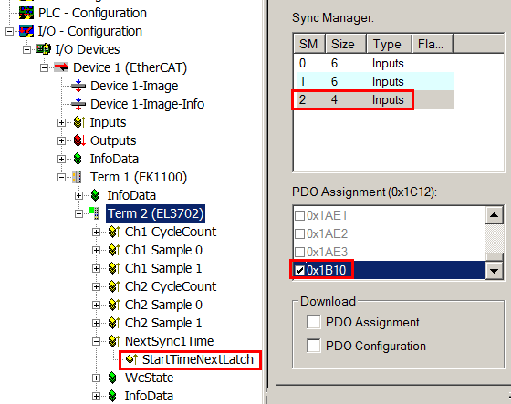Click the StartTimeNextLatch variable icon

click(x=131, y=359)
